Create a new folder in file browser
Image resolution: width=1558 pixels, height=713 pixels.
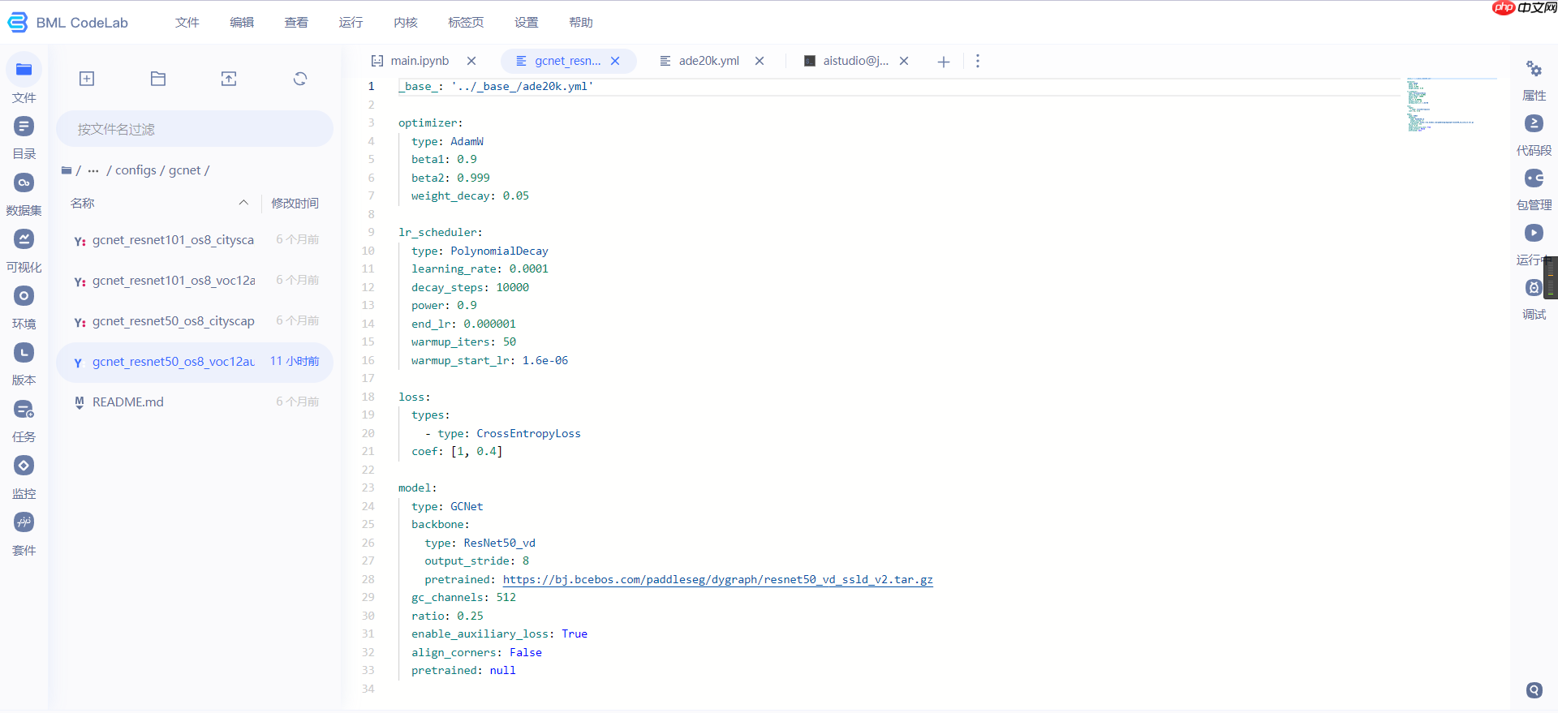click(158, 79)
